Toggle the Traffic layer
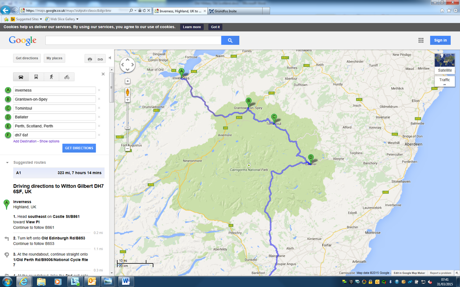The width and height of the screenshot is (460, 287). [x=445, y=81]
